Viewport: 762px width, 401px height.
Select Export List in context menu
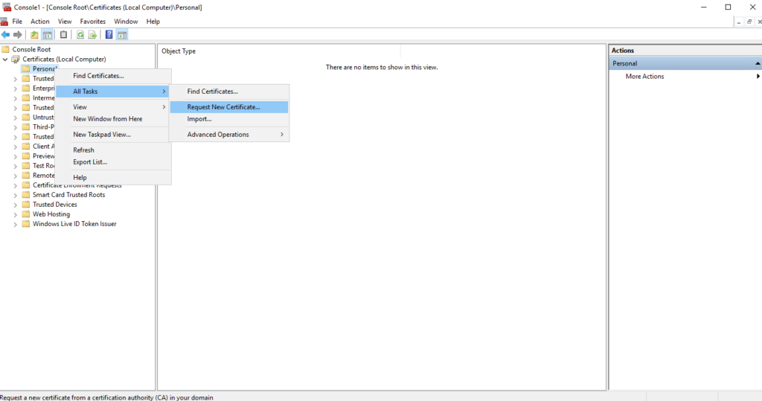(x=90, y=162)
